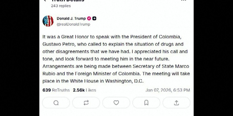Click the Truth Details header title

(68, 1)
